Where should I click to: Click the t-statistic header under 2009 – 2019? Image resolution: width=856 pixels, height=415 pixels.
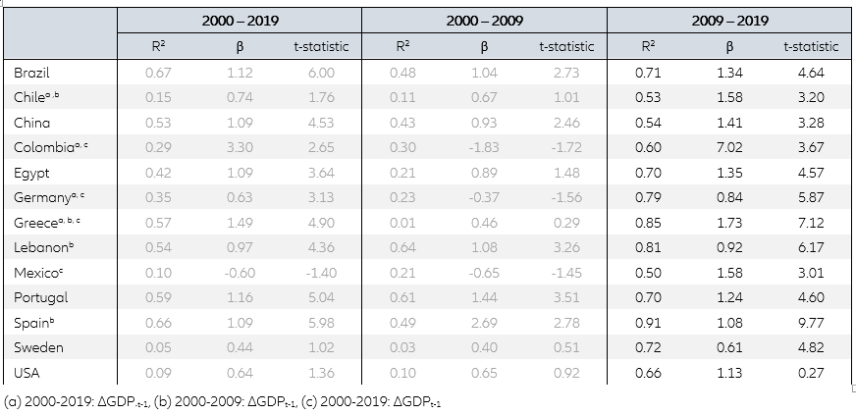pyautogui.click(x=811, y=46)
